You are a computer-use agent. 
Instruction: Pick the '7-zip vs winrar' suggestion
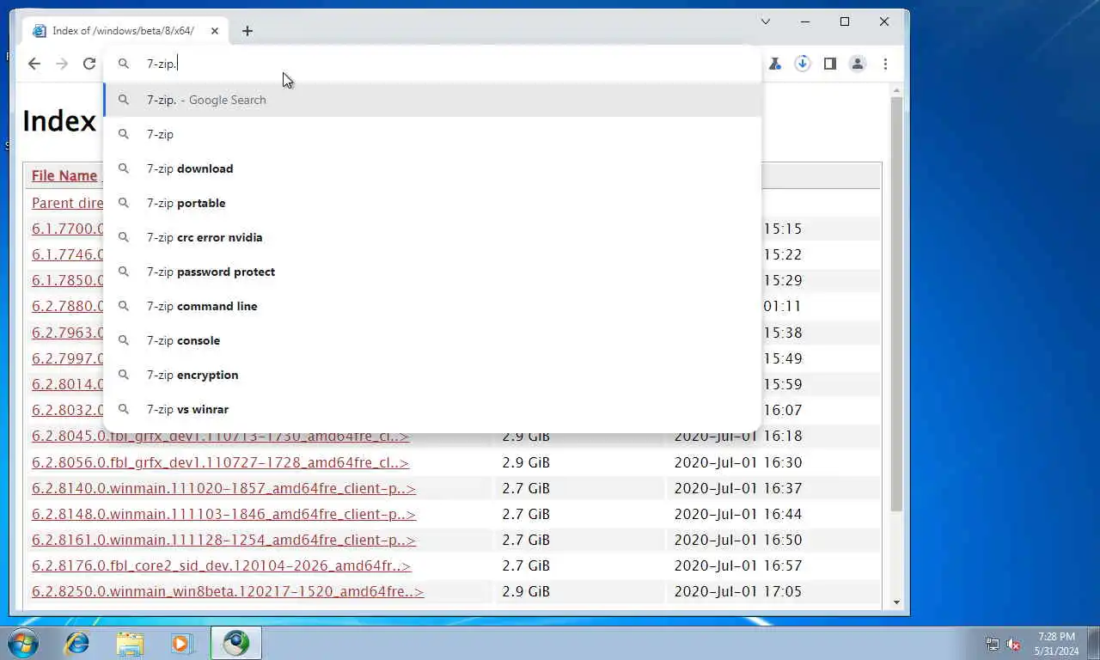[432, 409]
